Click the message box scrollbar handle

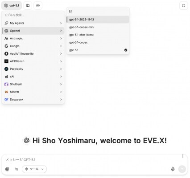point(183,156)
